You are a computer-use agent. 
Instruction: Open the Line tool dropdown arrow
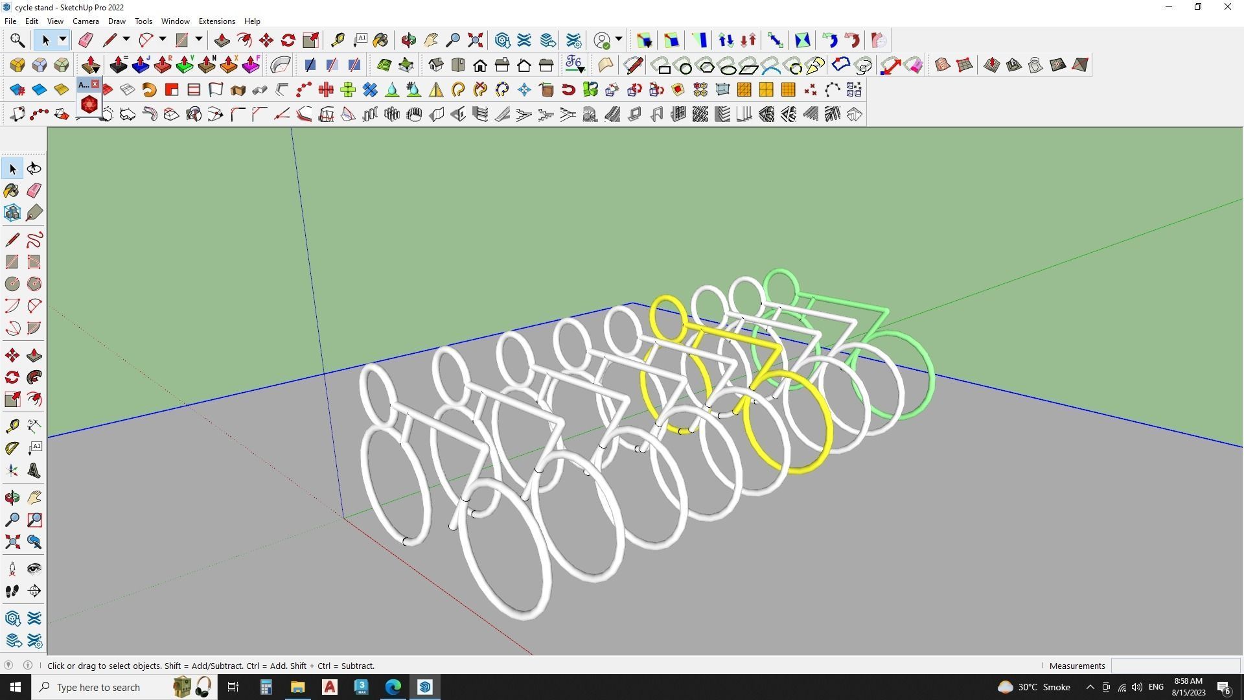coord(126,40)
